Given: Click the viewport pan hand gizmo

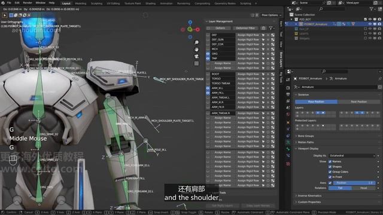Looking at the screenshot, I should [x=196, y=50].
